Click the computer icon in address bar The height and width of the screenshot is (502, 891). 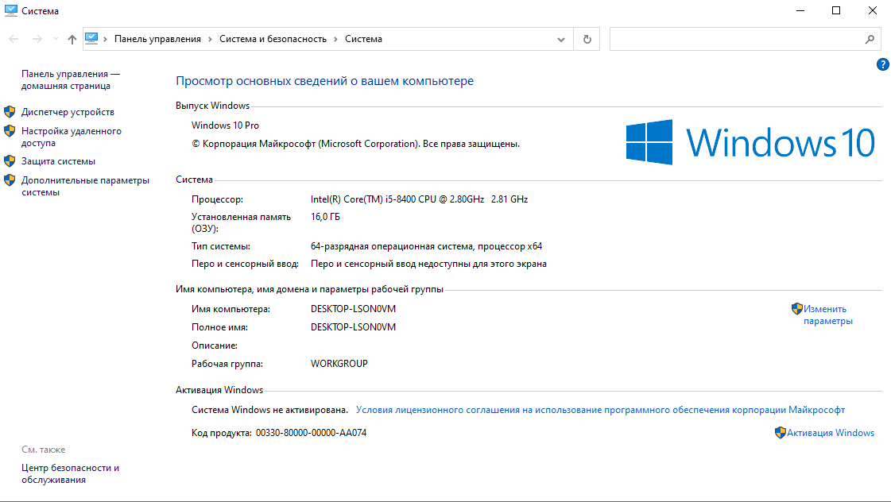coord(91,39)
